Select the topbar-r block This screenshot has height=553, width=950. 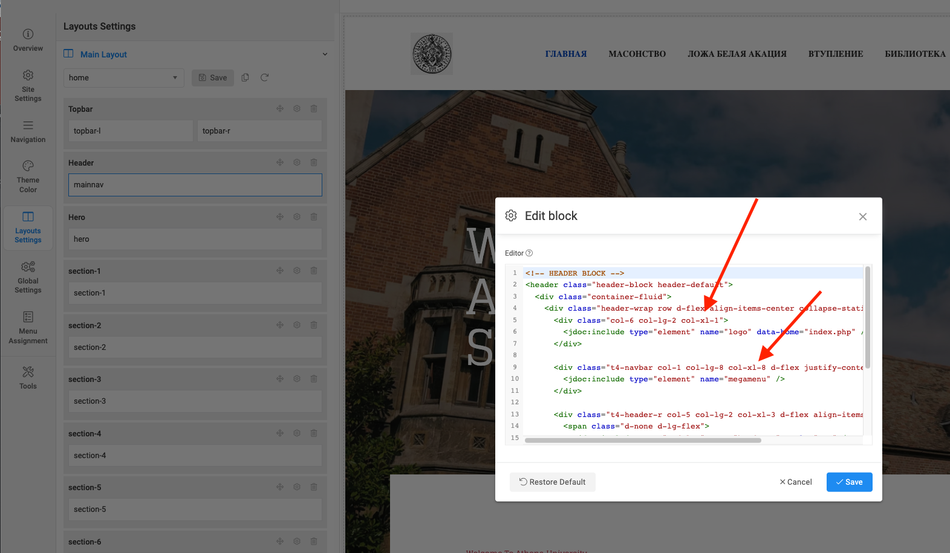[259, 131]
